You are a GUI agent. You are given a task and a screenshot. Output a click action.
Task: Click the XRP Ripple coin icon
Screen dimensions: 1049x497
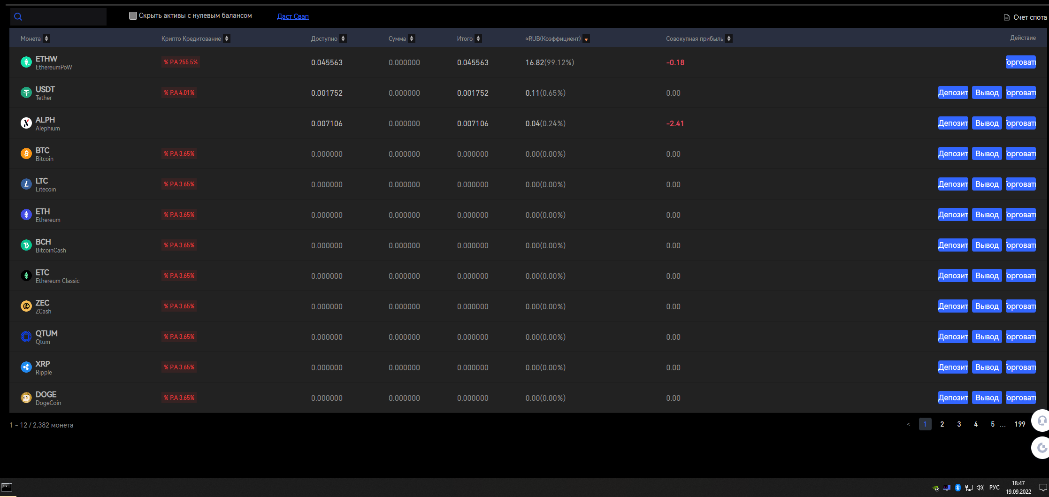pyautogui.click(x=26, y=367)
